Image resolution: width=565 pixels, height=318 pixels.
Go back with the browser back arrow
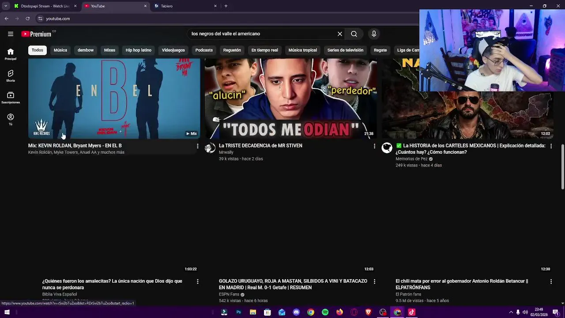click(x=7, y=19)
